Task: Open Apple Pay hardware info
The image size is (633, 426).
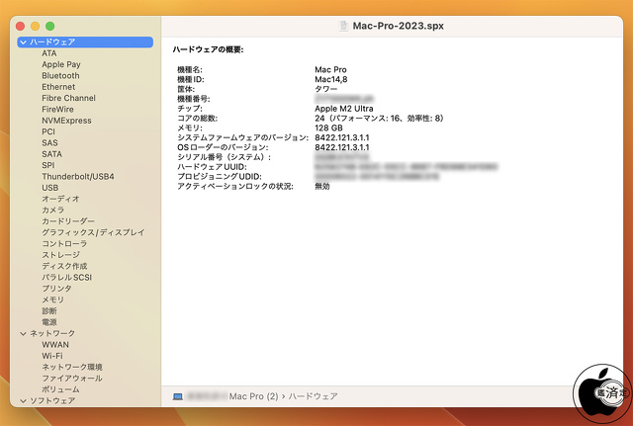Action: pyautogui.click(x=61, y=64)
